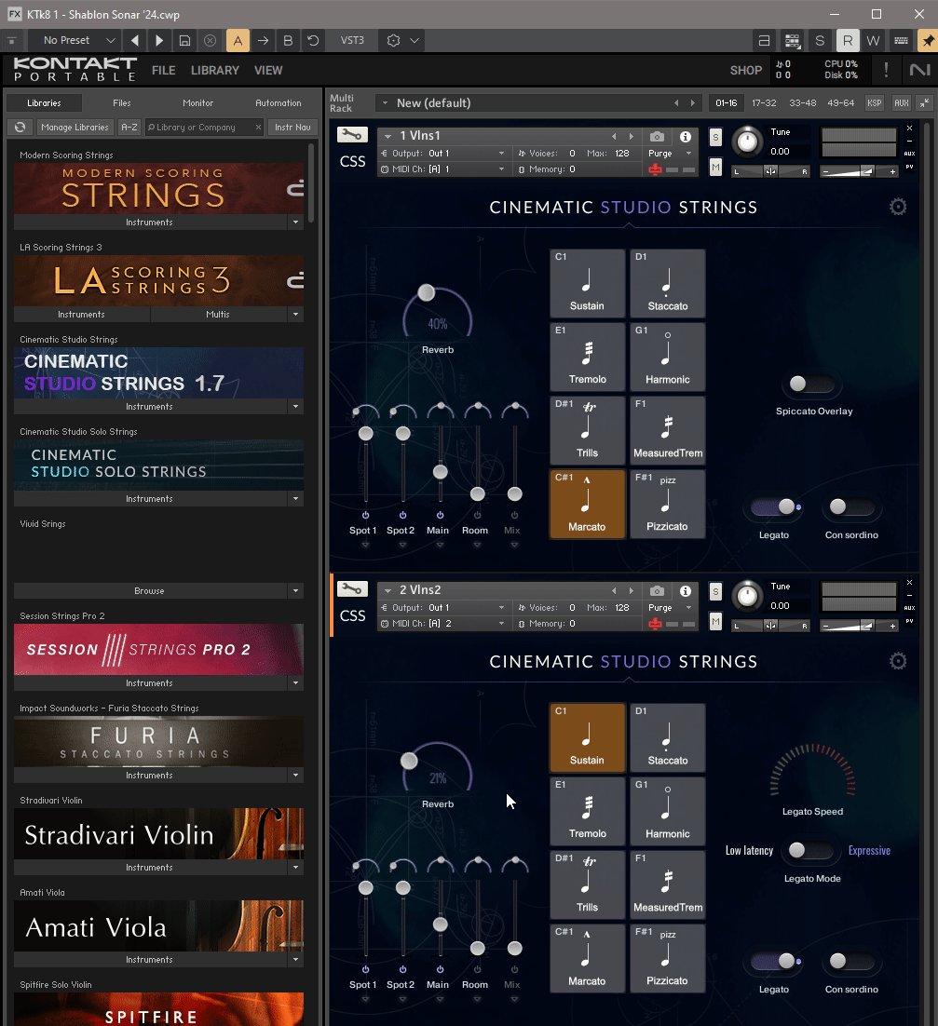This screenshot has width=938, height=1026.
Task: Select the Tremolo articulation in Vlns2
Action: point(587,811)
